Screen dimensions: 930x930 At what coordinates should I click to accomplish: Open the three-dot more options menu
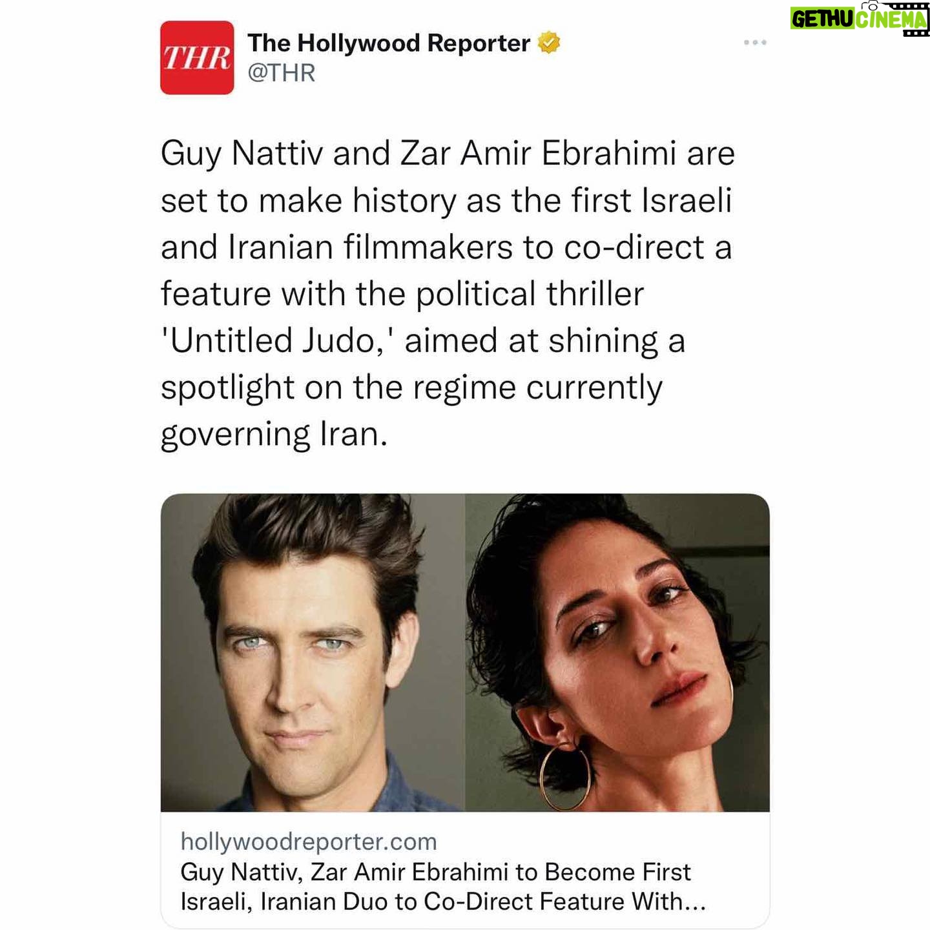pos(755,43)
